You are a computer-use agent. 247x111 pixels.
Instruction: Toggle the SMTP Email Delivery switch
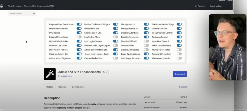click(x=179, y=46)
